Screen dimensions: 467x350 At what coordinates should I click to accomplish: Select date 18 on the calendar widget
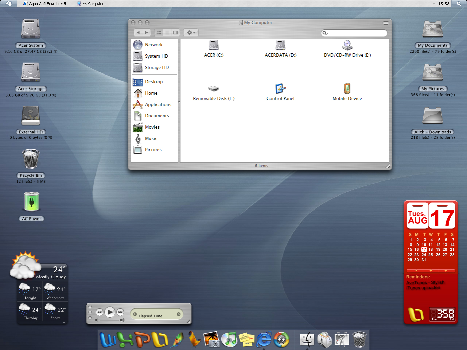(431, 250)
